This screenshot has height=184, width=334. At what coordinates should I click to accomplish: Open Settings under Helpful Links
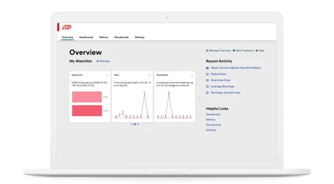click(211, 130)
